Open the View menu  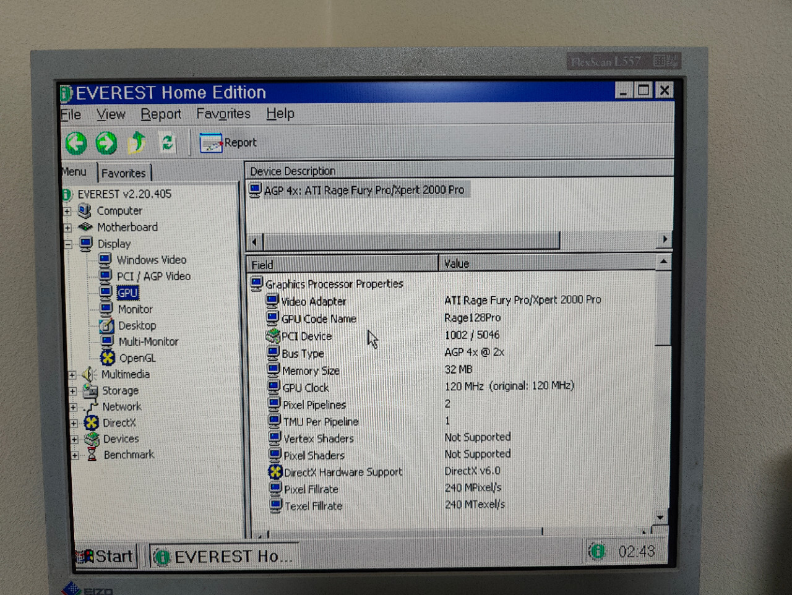pos(111,114)
